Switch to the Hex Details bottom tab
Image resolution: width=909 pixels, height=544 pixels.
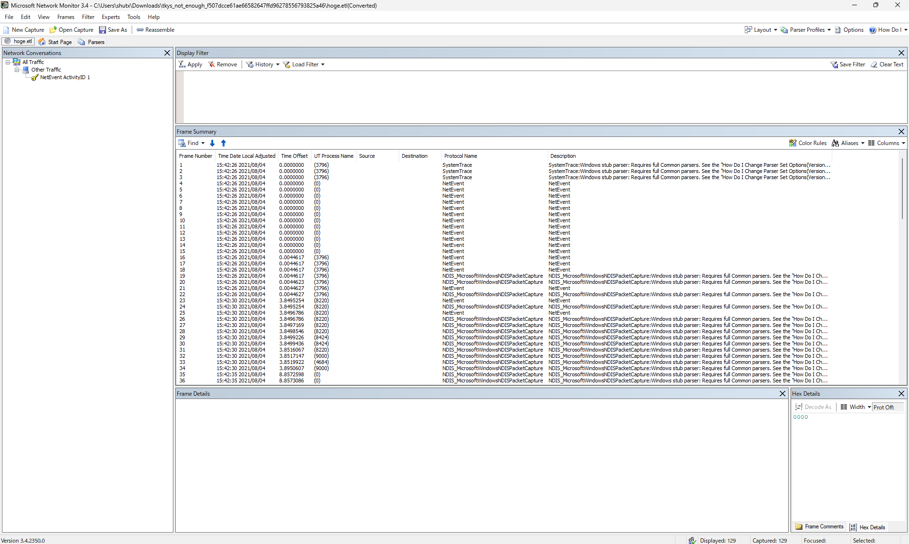click(867, 527)
